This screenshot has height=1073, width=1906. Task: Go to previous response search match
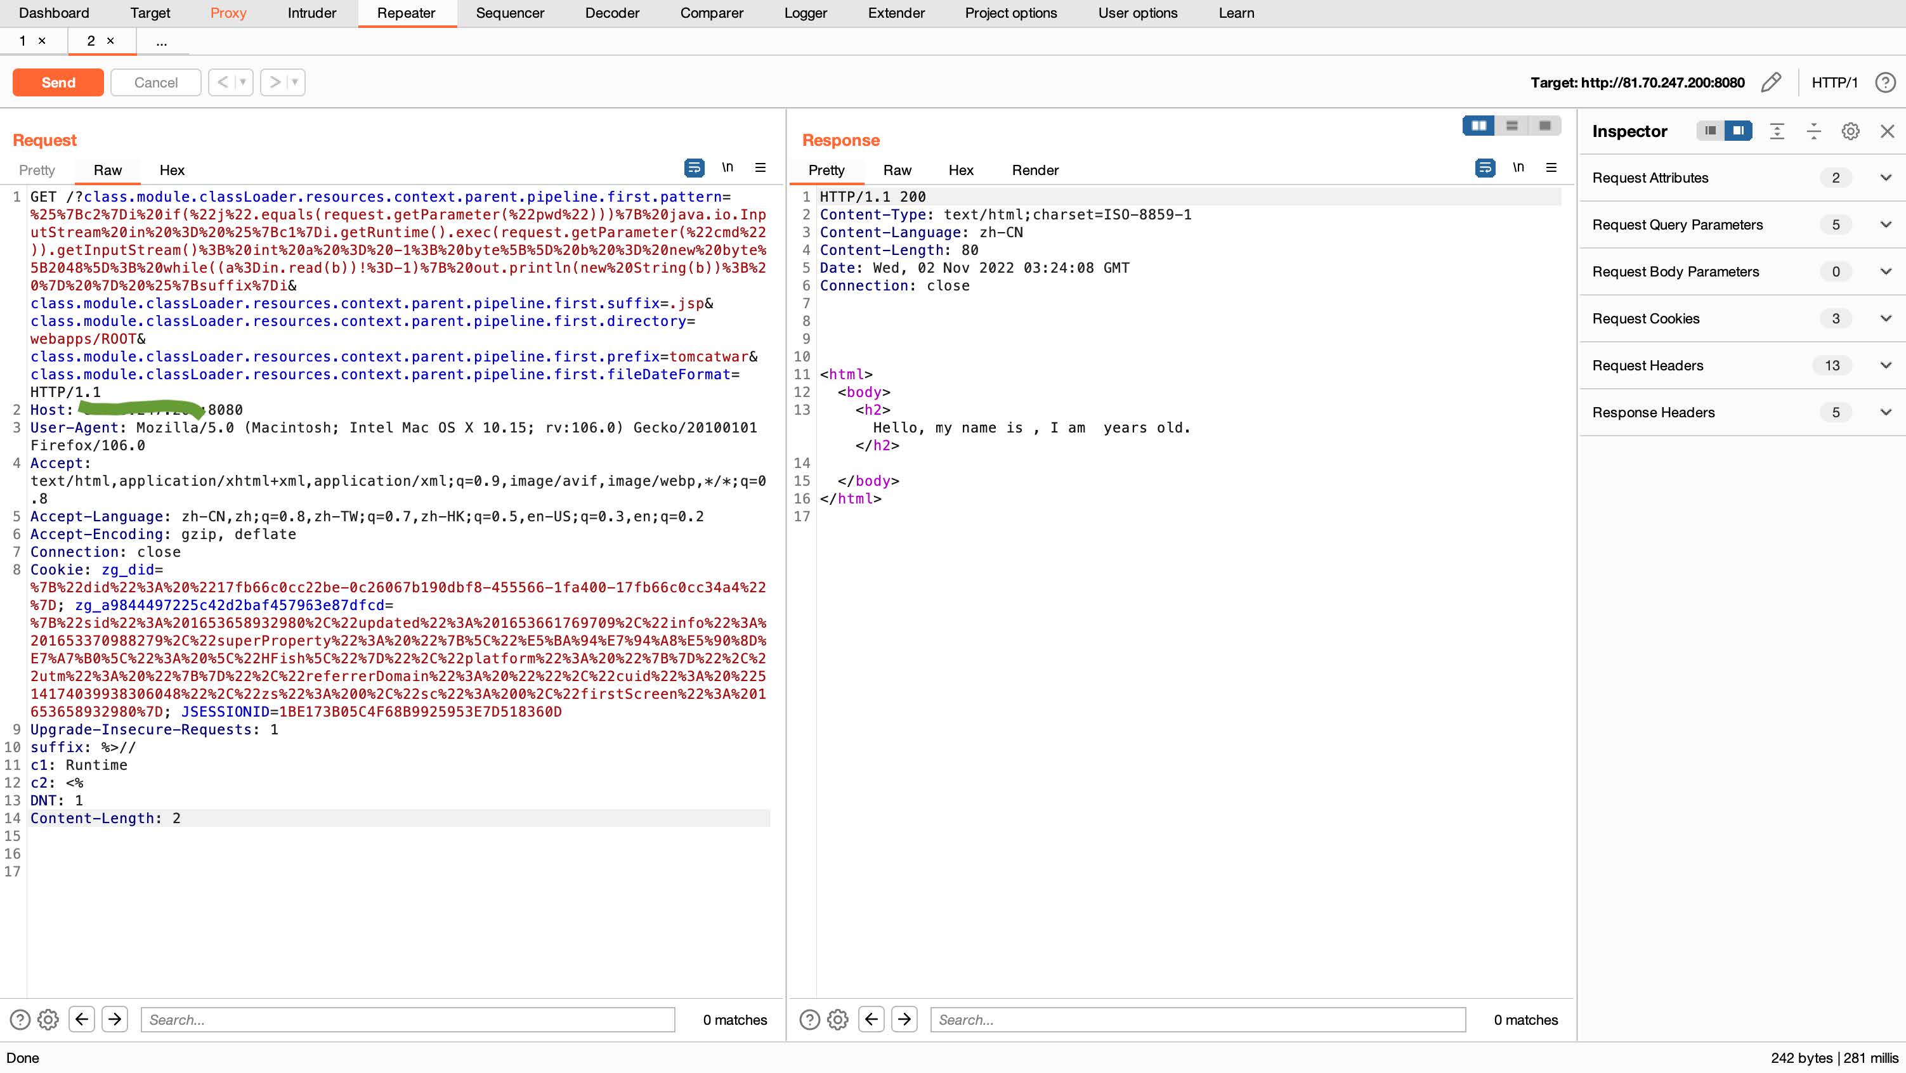coord(871,1019)
